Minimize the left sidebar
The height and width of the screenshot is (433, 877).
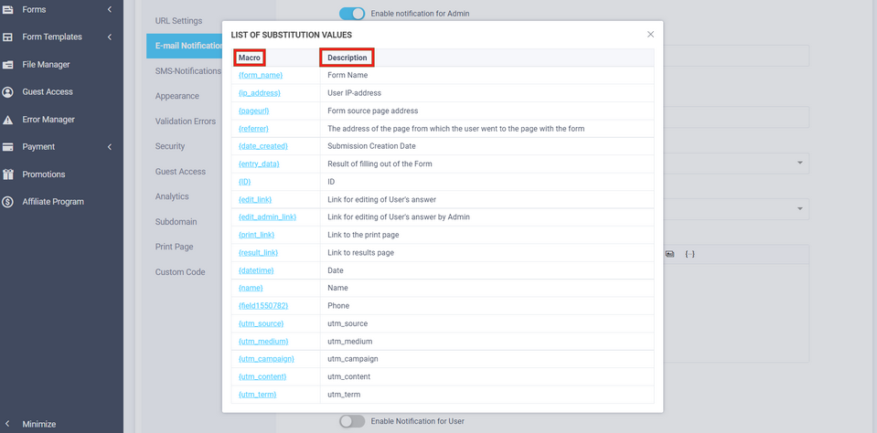(x=38, y=424)
